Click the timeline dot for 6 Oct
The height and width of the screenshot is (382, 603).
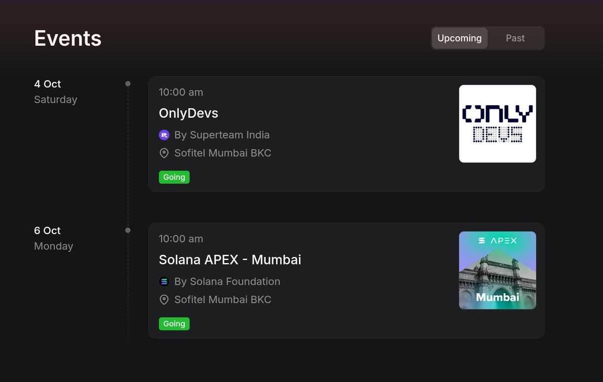(x=128, y=230)
